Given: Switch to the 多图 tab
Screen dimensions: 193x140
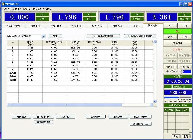Looking at the screenshot, I should pos(135,26).
